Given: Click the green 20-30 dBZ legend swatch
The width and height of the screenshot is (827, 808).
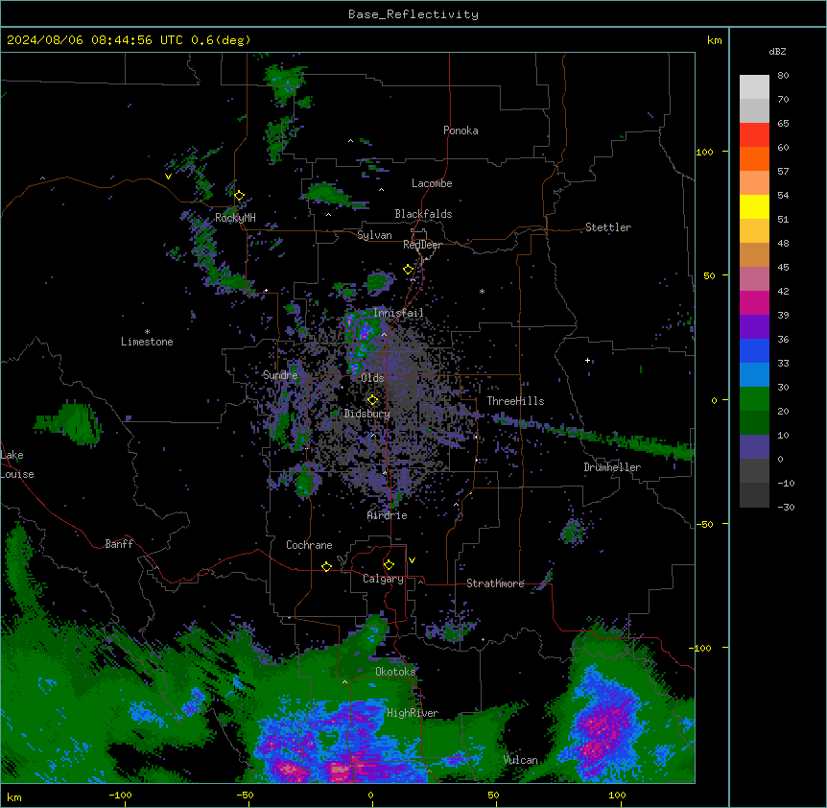Looking at the screenshot, I should pyautogui.click(x=754, y=399).
